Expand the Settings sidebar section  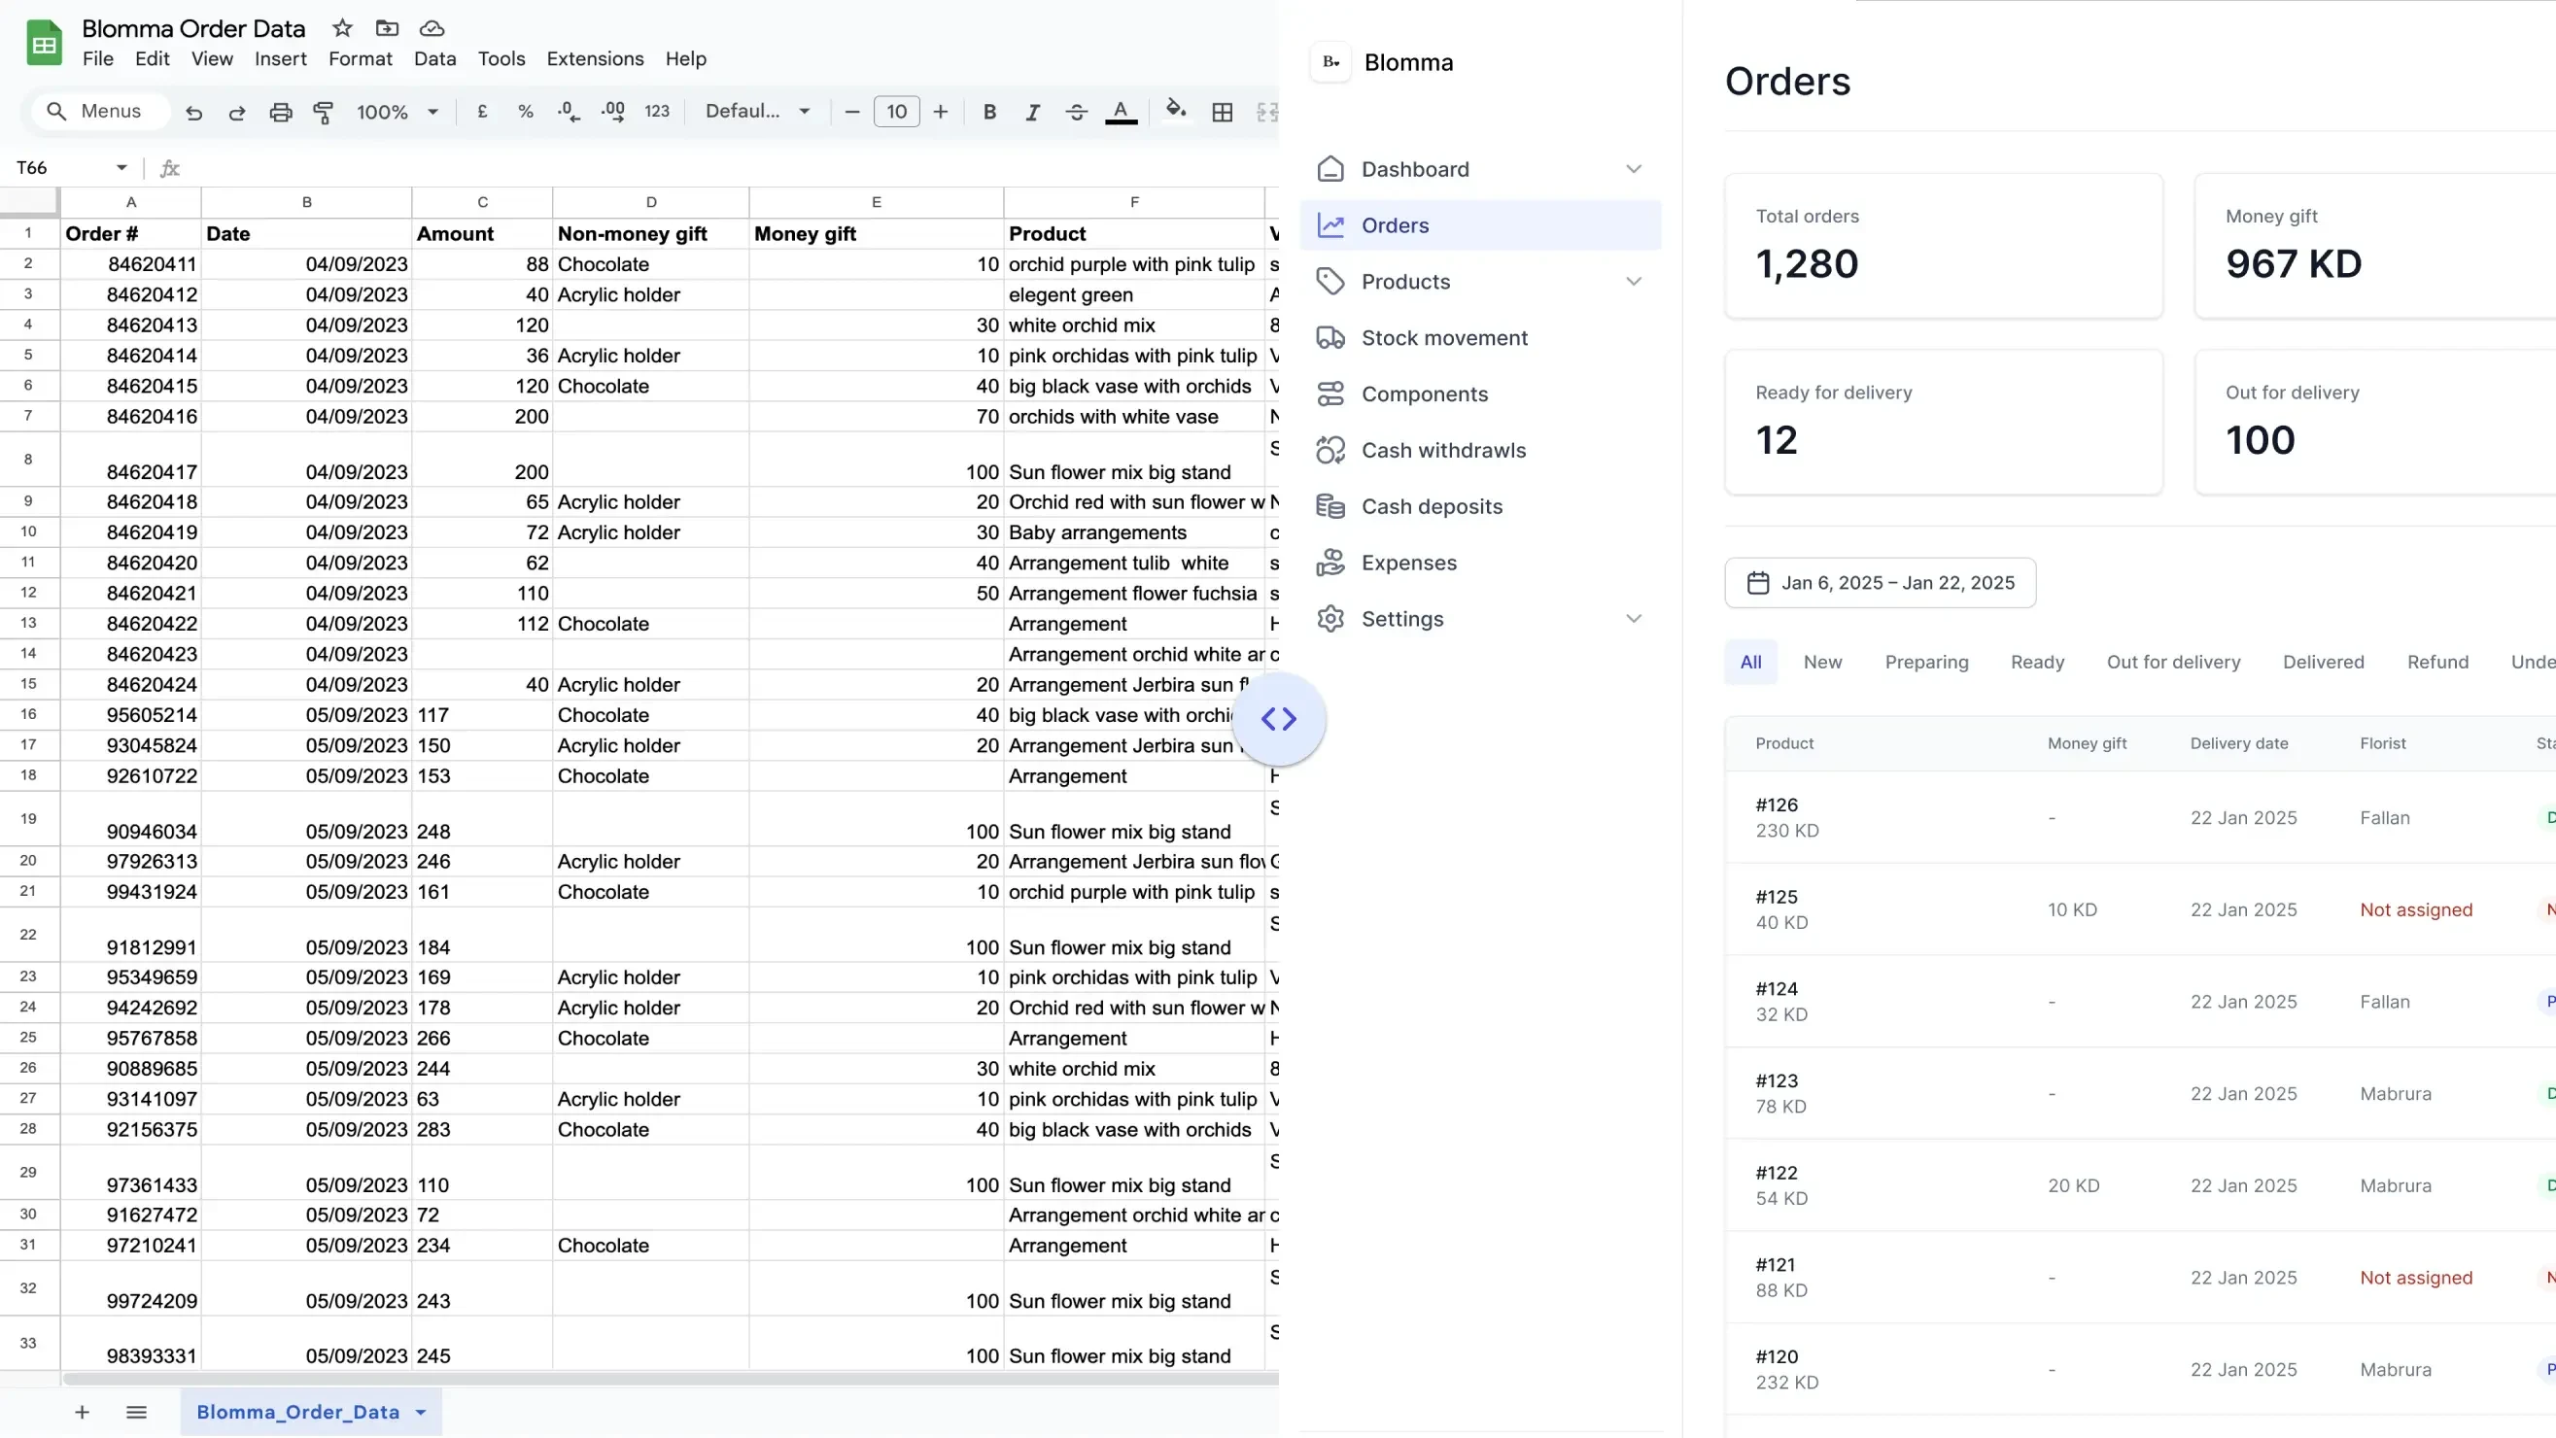[1634, 619]
